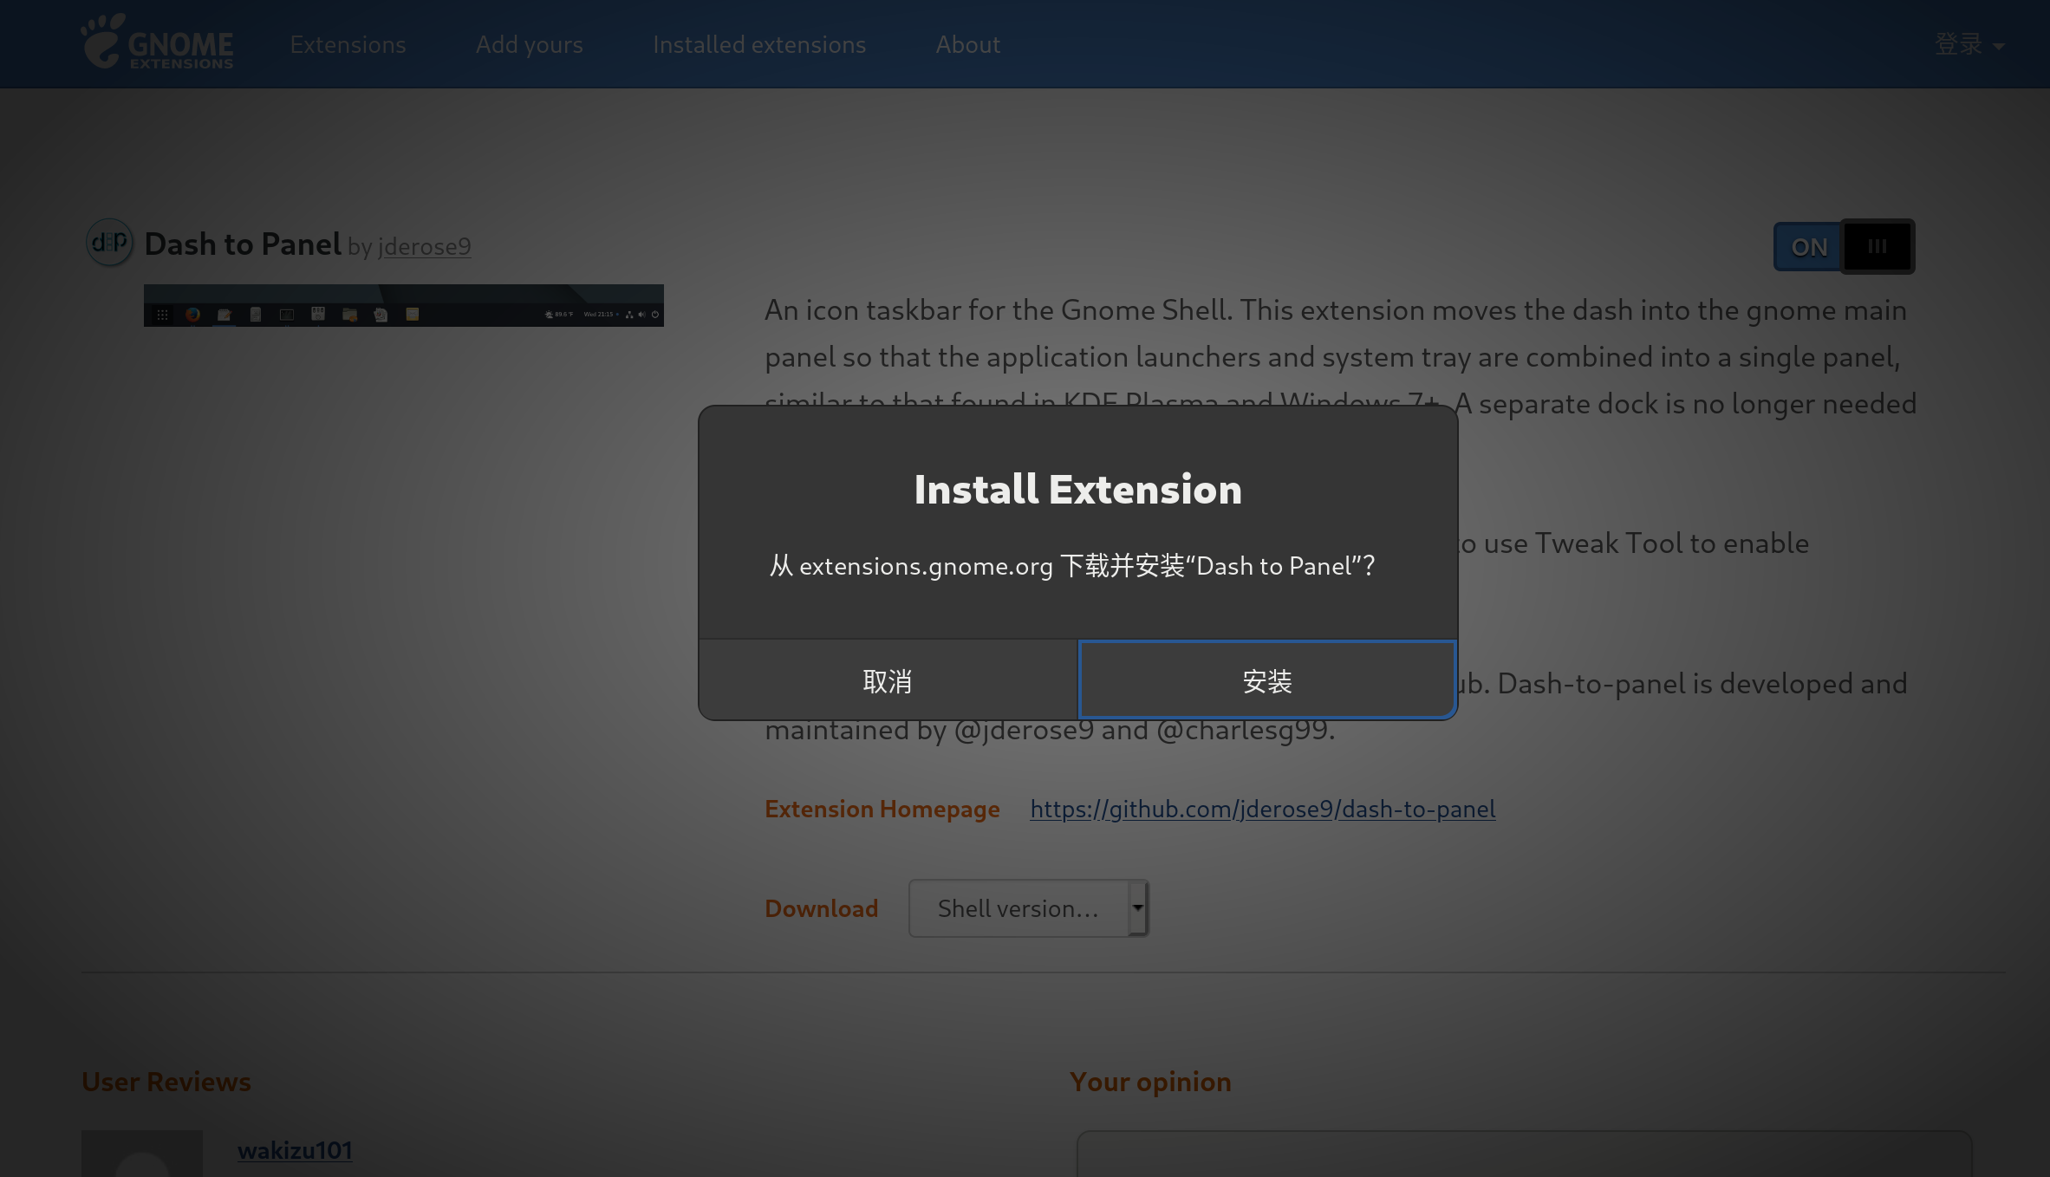Open the About page
2050x1177 pixels.
coord(967,44)
